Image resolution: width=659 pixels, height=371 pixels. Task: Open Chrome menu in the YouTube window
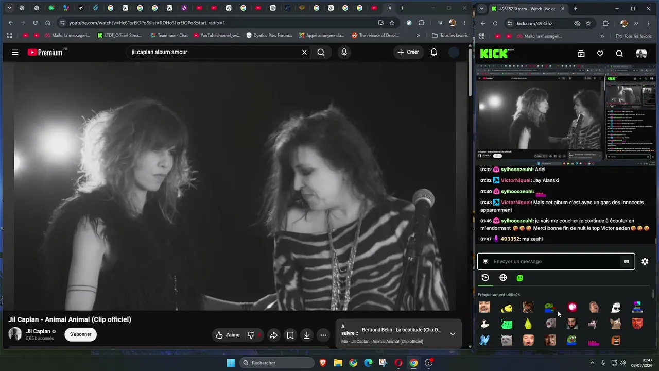(x=464, y=23)
